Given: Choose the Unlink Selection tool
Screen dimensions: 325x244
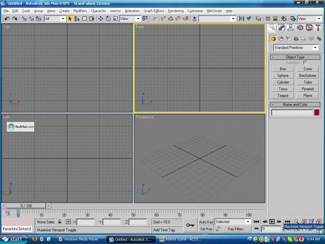Looking at the screenshot, I should 31,19.
